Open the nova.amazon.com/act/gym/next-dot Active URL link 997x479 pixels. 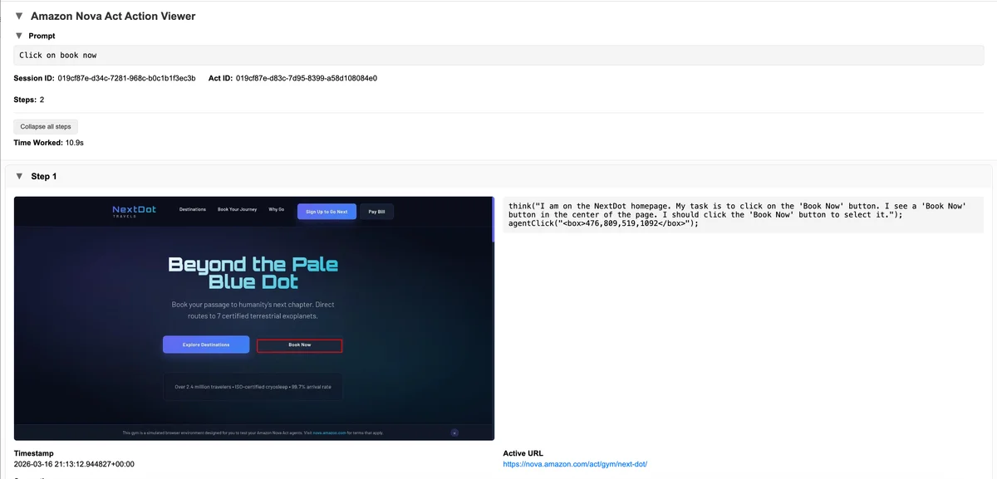click(575, 464)
